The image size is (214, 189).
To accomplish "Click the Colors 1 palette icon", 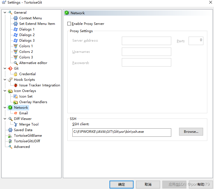I will 16,46.
